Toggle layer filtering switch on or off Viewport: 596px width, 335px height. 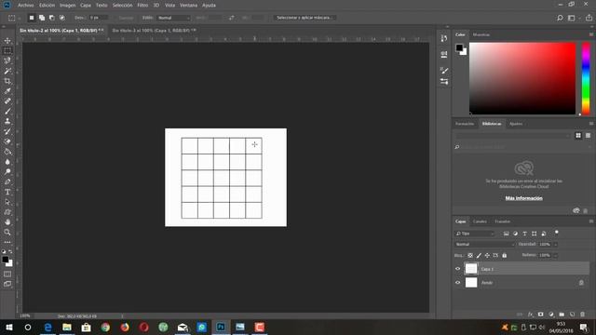(x=557, y=233)
